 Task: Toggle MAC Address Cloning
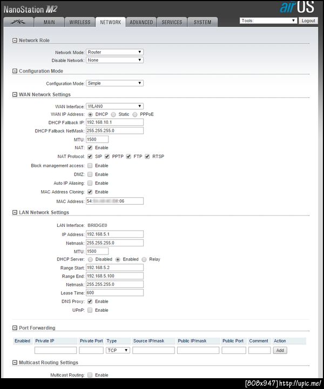coord(90,192)
